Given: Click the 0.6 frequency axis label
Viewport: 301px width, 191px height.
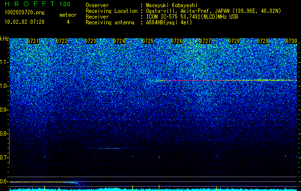Looking at the screenshot, I should coord(4,181).
